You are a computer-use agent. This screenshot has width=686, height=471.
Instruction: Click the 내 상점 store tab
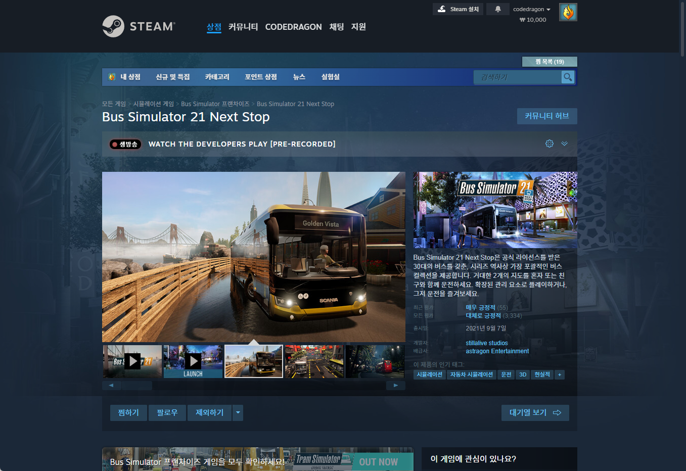pyautogui.click(x=124, y=77)
